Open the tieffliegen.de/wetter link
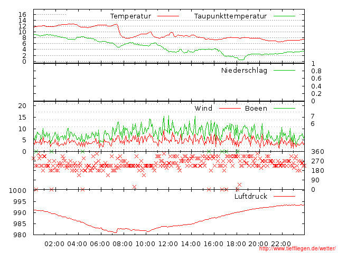338x253 pixels. click(x=297, y=249)
